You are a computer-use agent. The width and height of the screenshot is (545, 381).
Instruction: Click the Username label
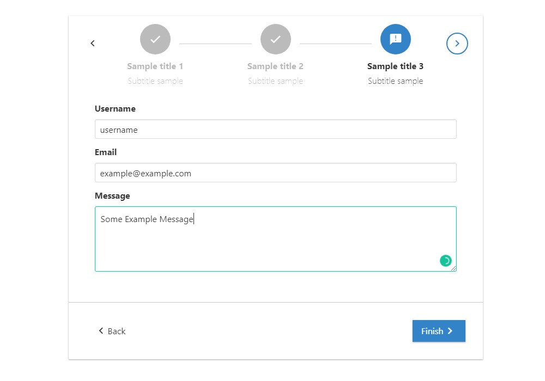(115, 109)
